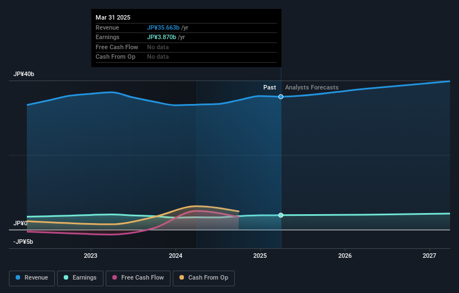The height and width of the screenshot is (293, 459).
Task: Click the Earnings row label in tooltip
Action: pyautogui.click(x=107, y=37)
